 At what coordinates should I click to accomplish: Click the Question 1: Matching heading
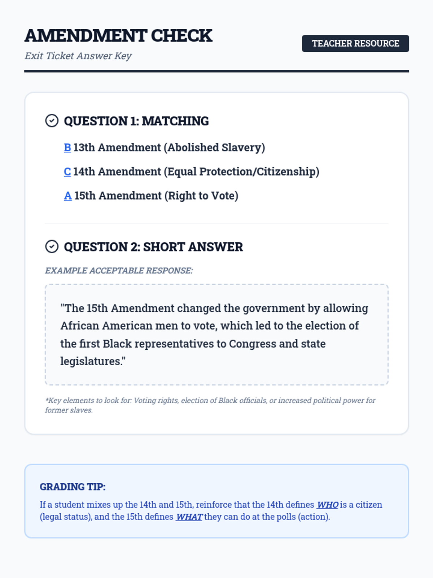click(136, 121)
